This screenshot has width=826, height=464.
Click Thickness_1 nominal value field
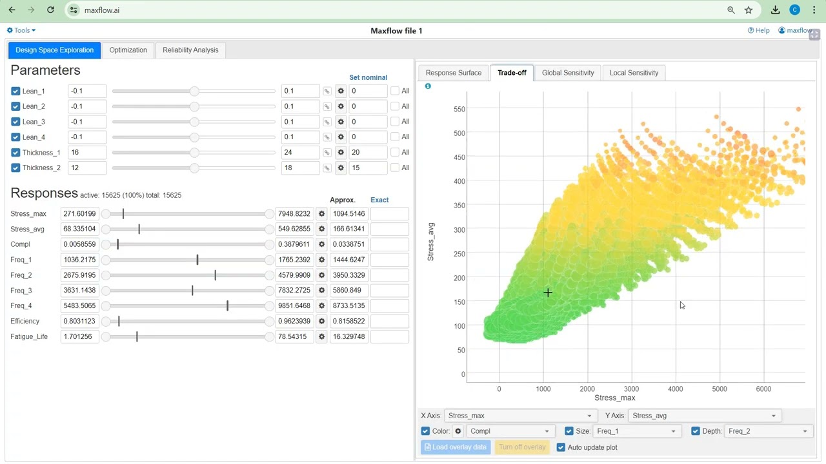click(368, 152)
